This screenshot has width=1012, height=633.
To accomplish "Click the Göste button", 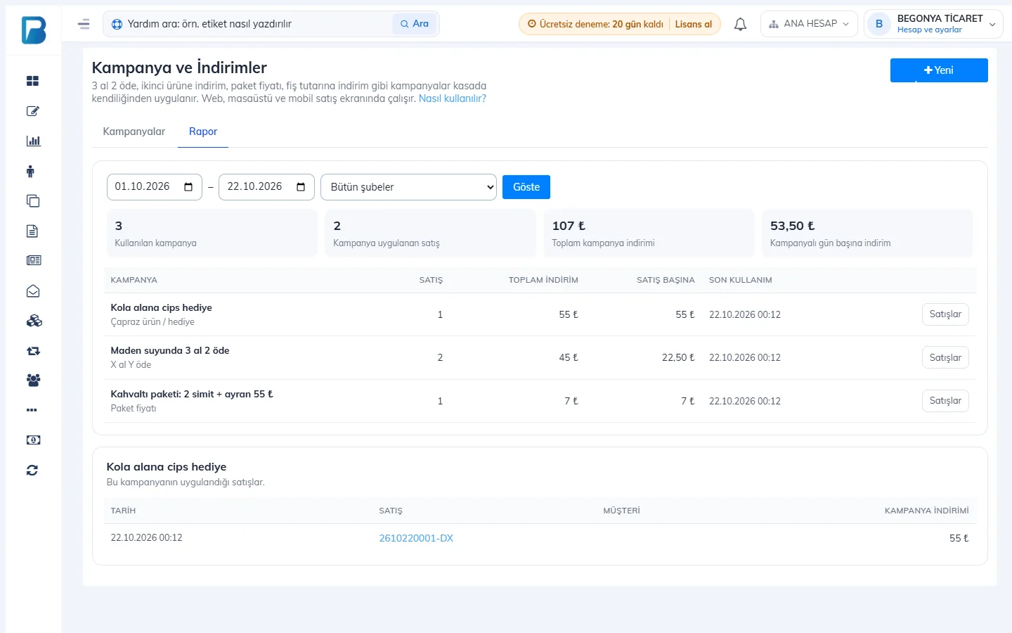I will click(x=526, y=187).
